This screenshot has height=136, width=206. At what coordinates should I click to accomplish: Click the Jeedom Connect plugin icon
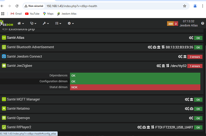click(x=4, y=57)
